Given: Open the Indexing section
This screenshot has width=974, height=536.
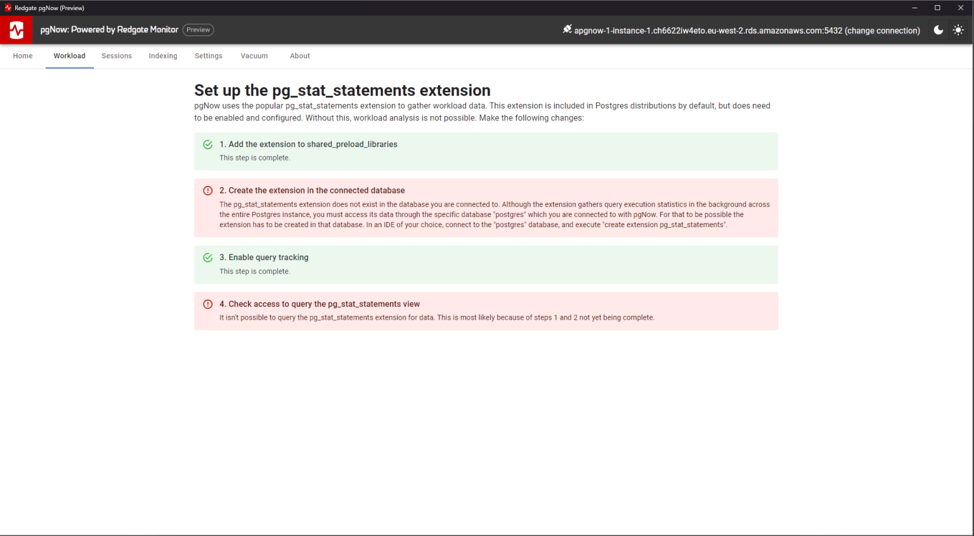Looking at the screenshot, I should click(163, 56).
